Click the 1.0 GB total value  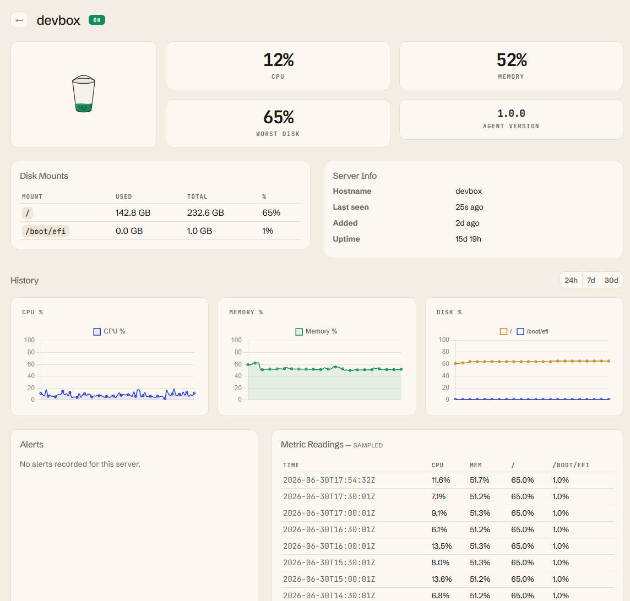tap(199, 231)
